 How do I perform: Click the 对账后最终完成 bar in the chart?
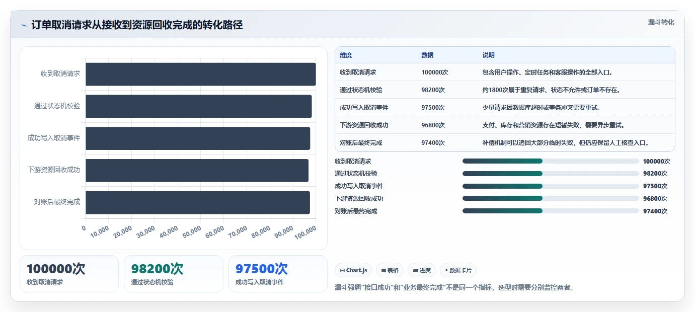[198, 203]
